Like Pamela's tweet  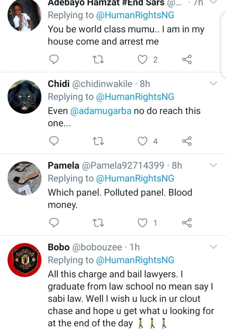tap(142, 223)
